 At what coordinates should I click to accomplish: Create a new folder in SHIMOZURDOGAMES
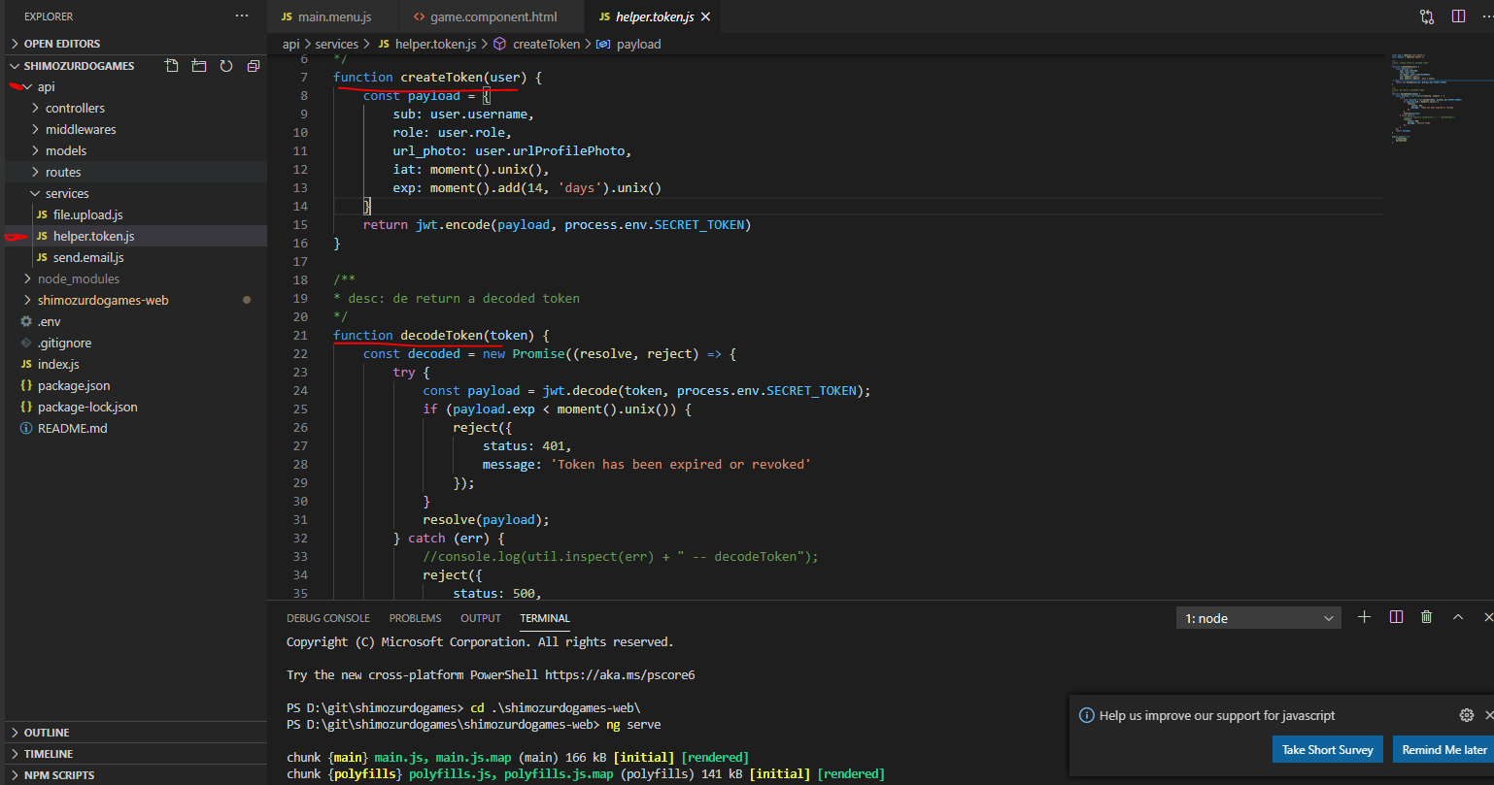[199, 66]
